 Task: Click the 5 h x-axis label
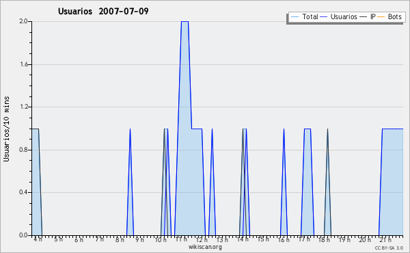click(59, 239)
